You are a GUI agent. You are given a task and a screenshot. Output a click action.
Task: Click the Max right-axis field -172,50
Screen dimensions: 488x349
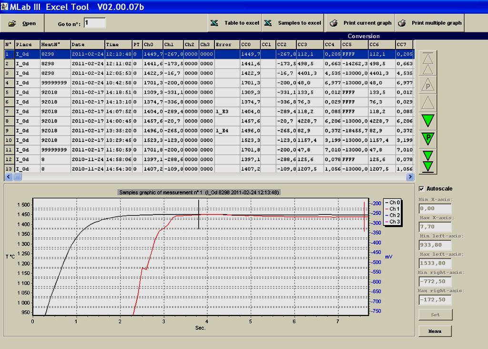pos(435,300)
